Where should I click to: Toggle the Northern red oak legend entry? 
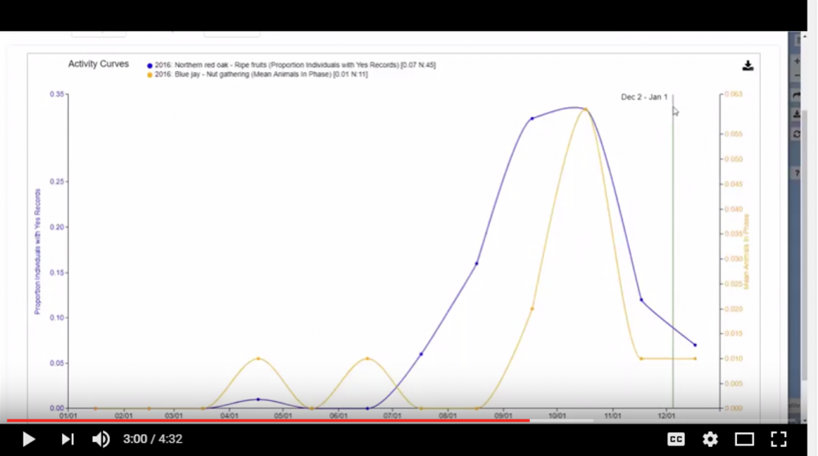pyautogui.click(x=291, y=65)
